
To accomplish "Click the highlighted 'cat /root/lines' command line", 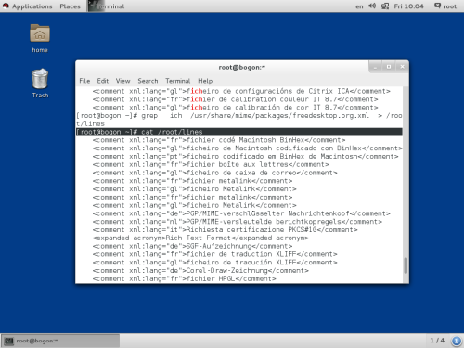I will pos(239,132).
